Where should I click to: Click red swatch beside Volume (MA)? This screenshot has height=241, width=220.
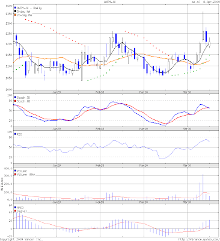click(15, 175)
